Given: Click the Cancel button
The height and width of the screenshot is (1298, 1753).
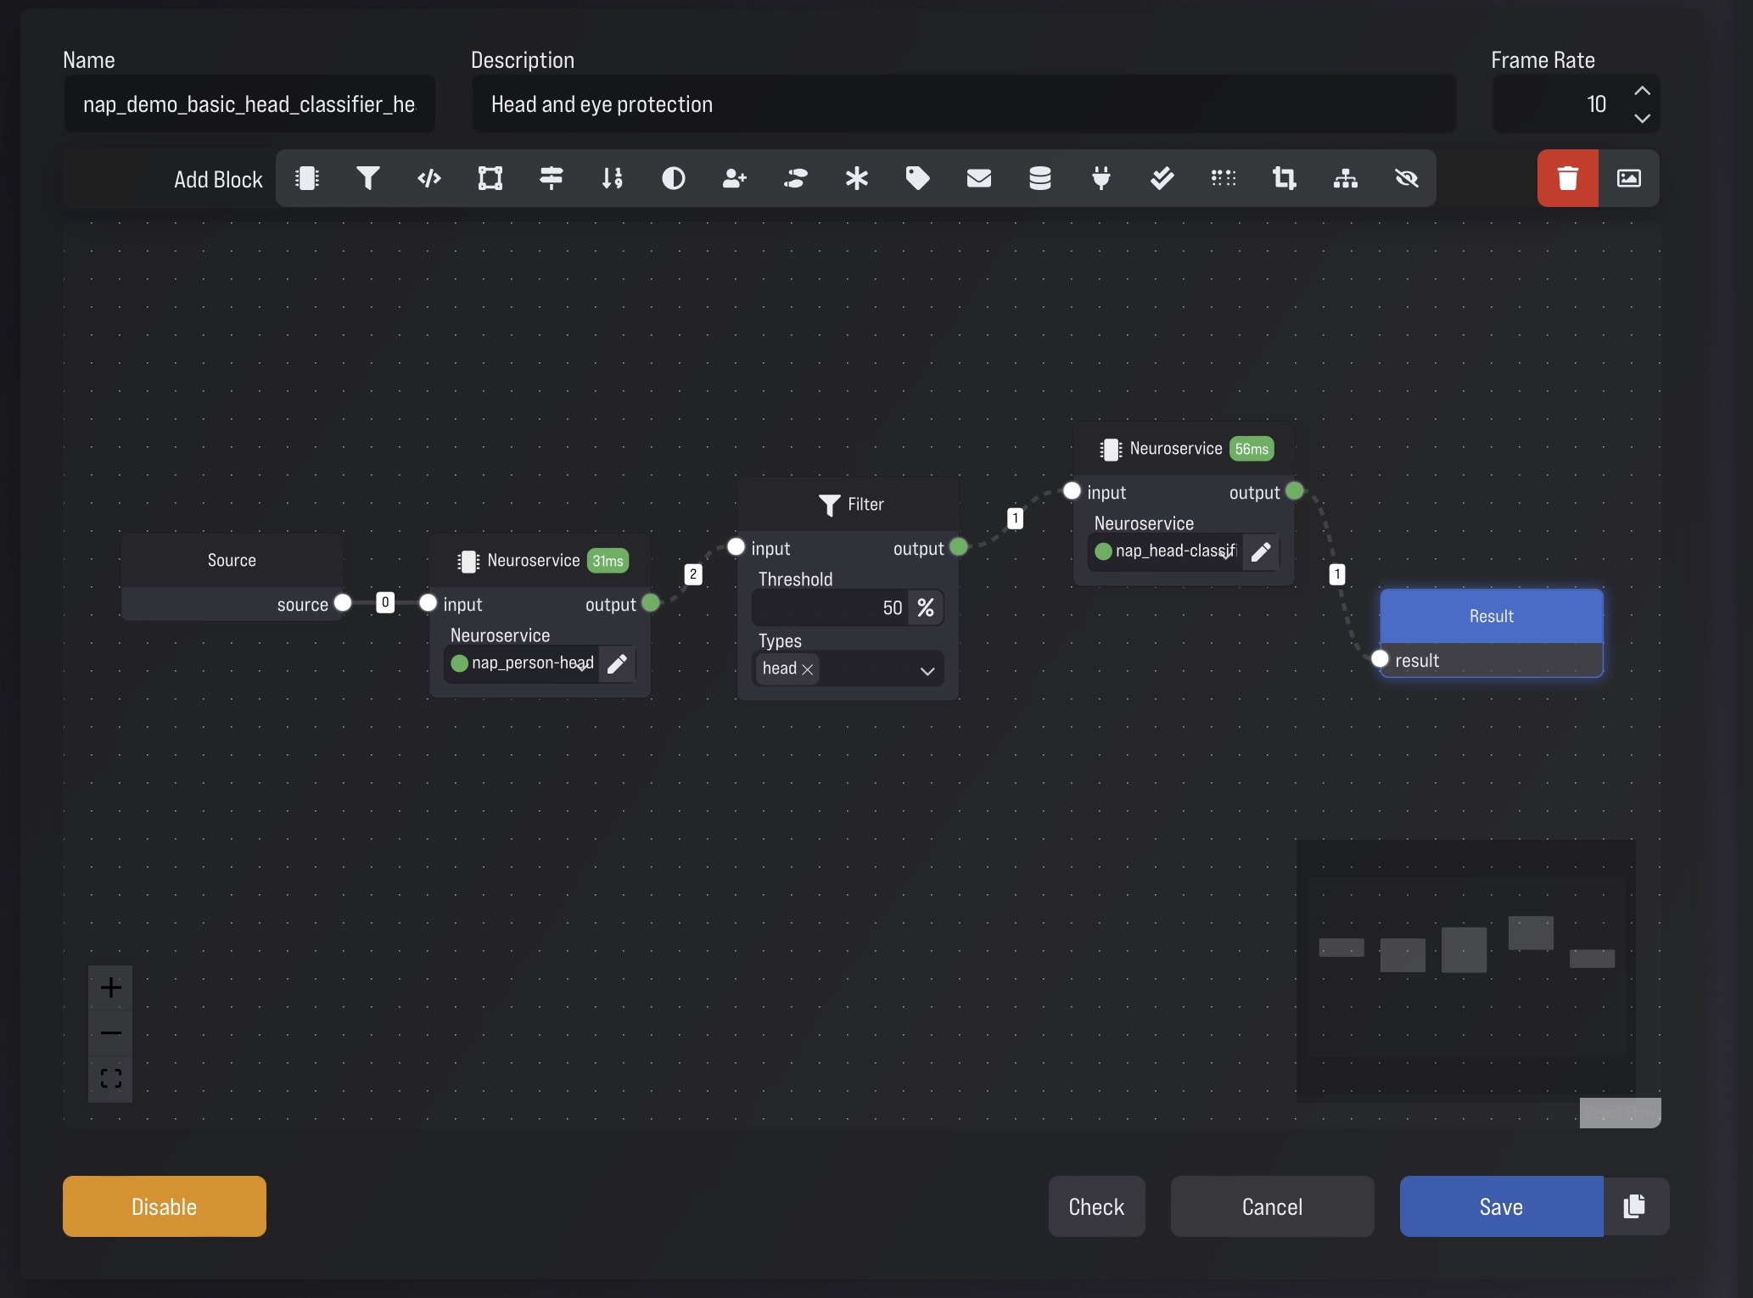Looking at the screenshot, I should coord(1272,1206).
